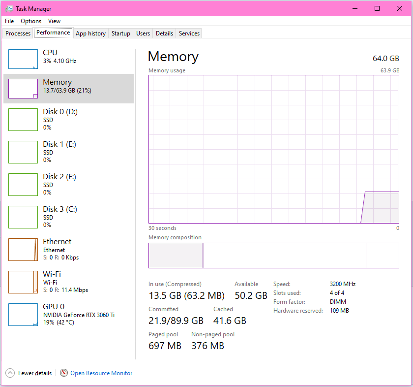This screenshot has height=387, width=413.
Task: Close the Task Manager window
Action: point(400,9)
